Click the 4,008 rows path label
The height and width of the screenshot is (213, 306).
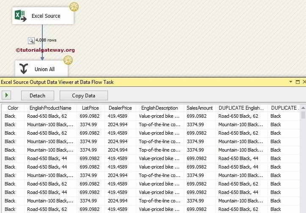46,40
